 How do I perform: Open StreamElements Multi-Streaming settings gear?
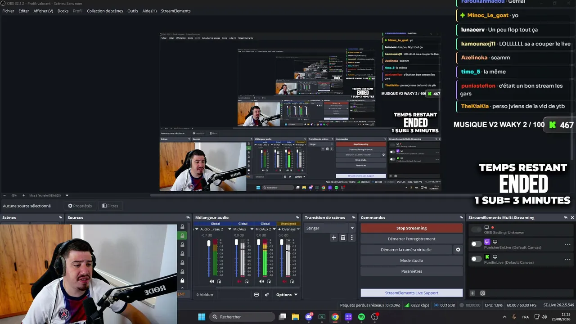point(483,293)
